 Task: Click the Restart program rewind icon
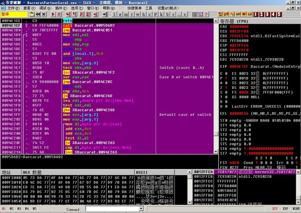[x=38, y=14]
